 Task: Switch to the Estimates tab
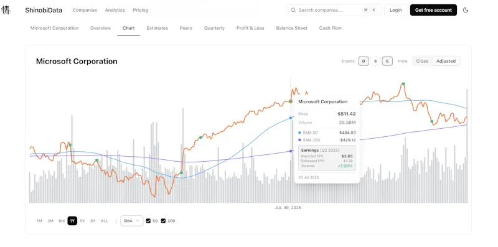[x=157, y=28]
